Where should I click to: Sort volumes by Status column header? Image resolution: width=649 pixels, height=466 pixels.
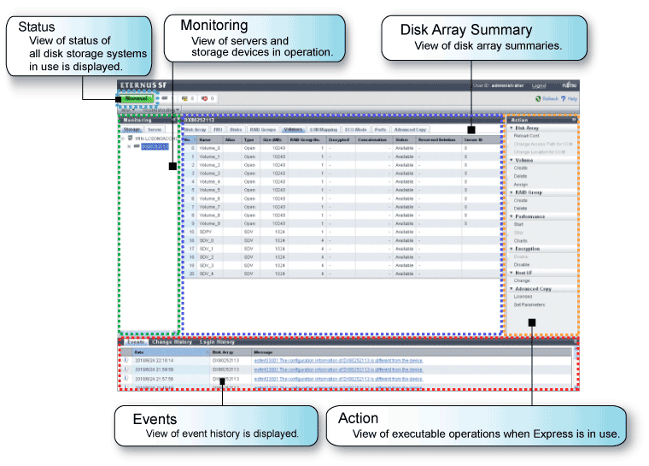tap(405, 139)
